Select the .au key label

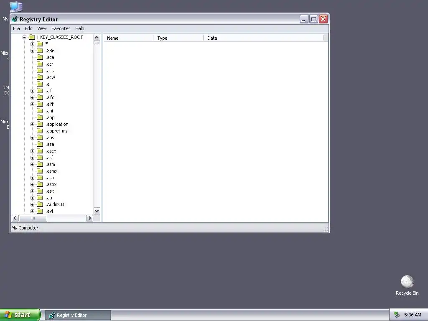pyautogui.click(x=48, y=198)
